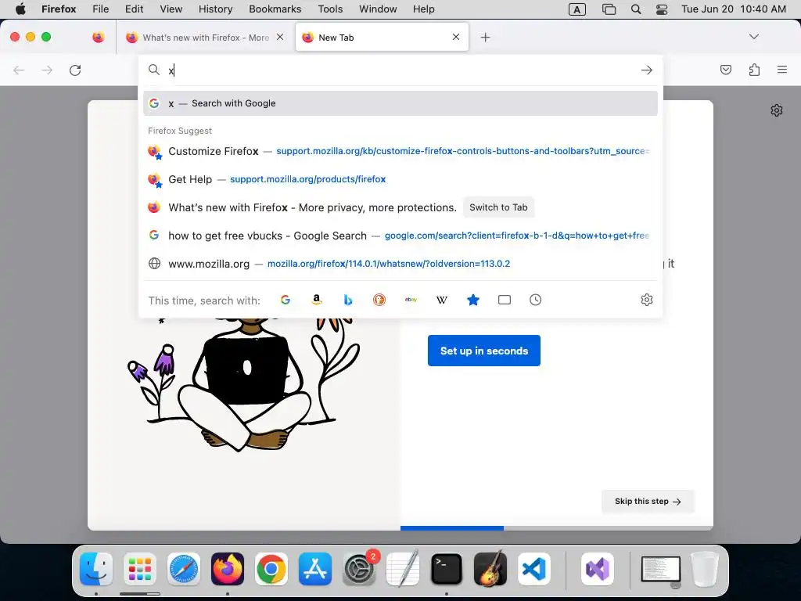Close the New Tab tab
The width and height of the screenshot is (801, 601).
tap(456, 37)
